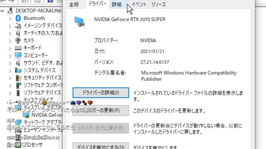Viewport: 266px width, 149px height.
Task: Click the システム デバイス icon
Action: click(x=18, y=70)
